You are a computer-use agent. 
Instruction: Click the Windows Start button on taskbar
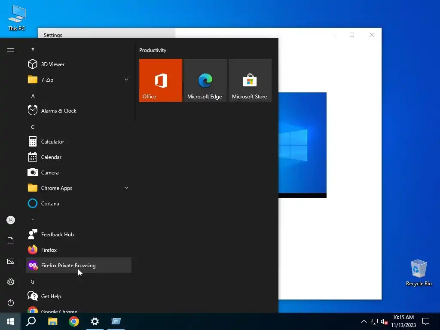click(x=10, y=321)
